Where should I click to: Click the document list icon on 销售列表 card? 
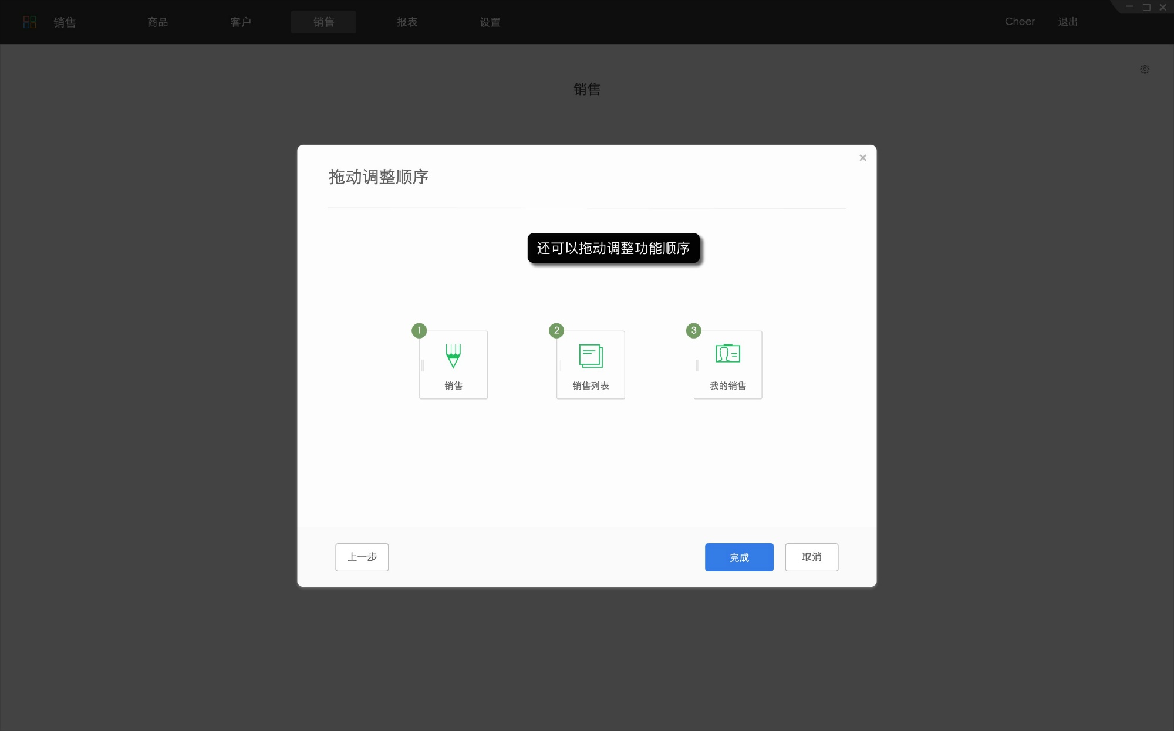tap(590, 355)
